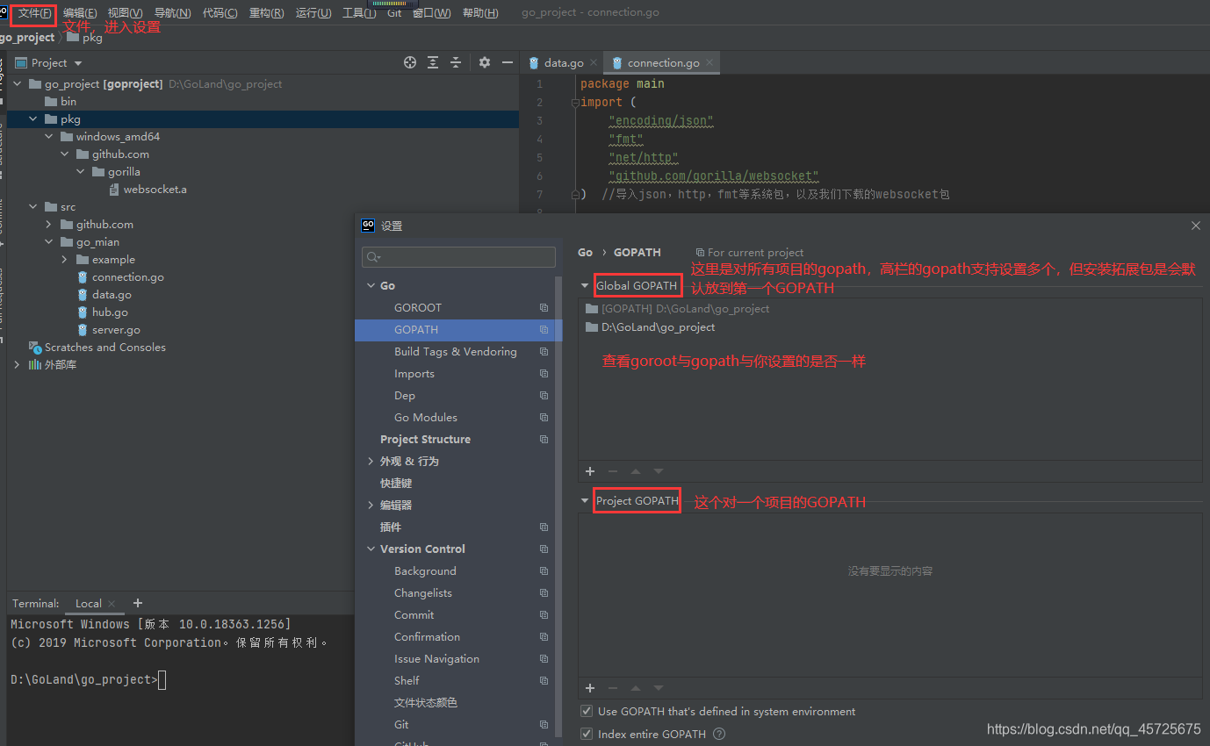This screenshot has width=1210, height=746.
Task: Expand github.com folder under src
Action: [x=49, y=224]
